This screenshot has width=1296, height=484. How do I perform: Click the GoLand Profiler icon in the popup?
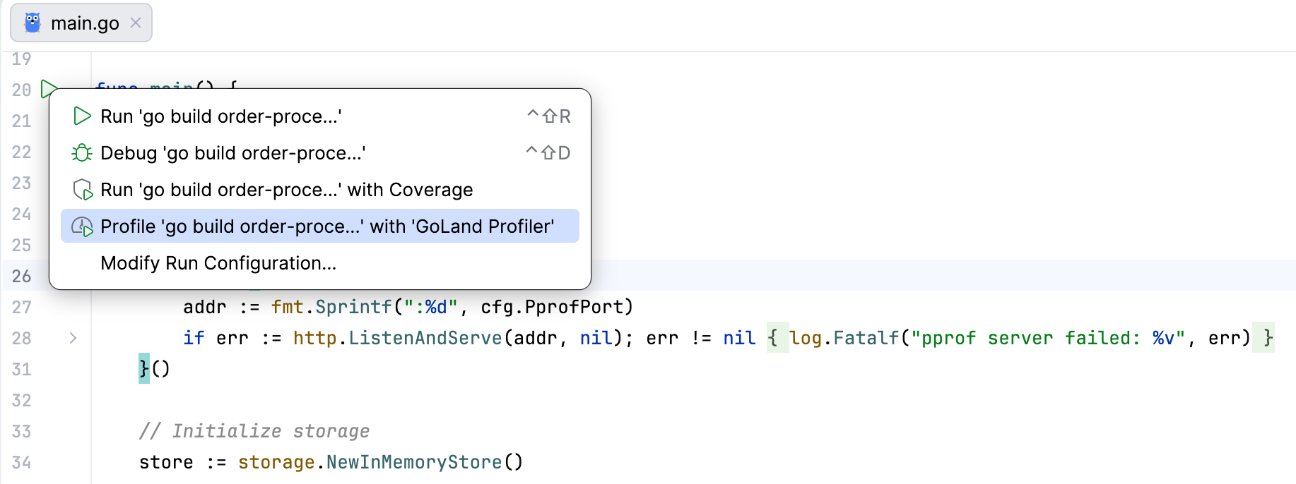82,226
